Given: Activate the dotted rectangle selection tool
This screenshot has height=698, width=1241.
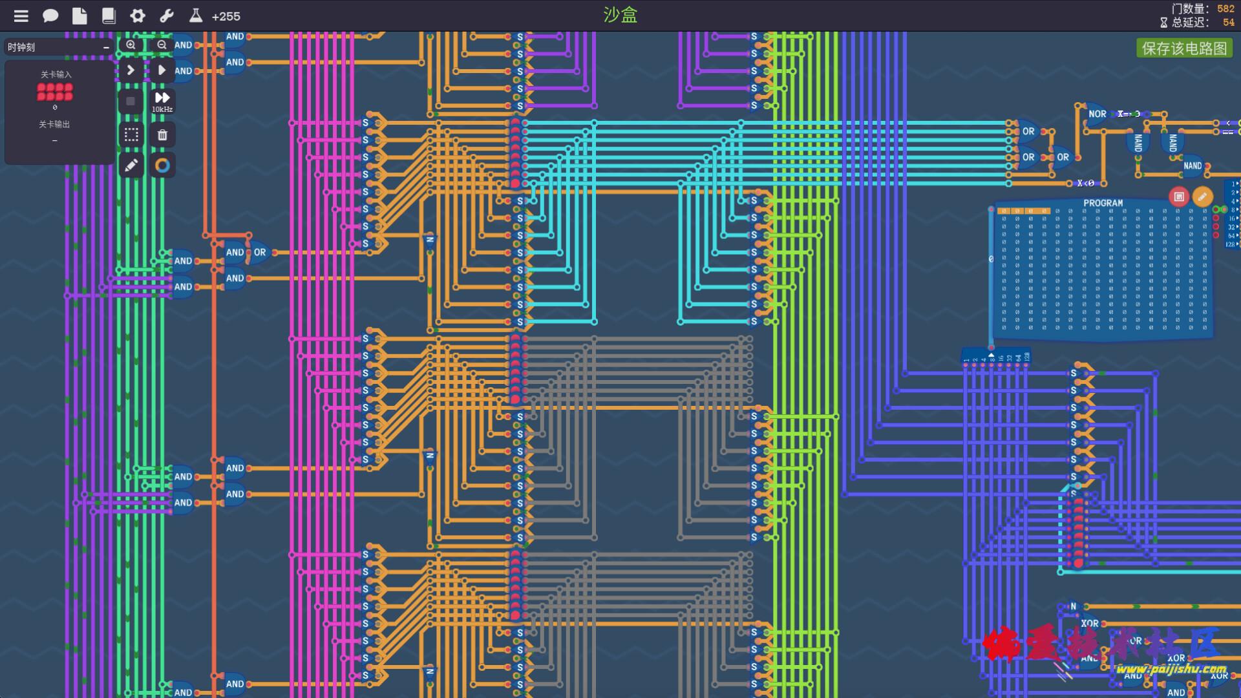Looking at the screenshot, I should coord(131,134).
